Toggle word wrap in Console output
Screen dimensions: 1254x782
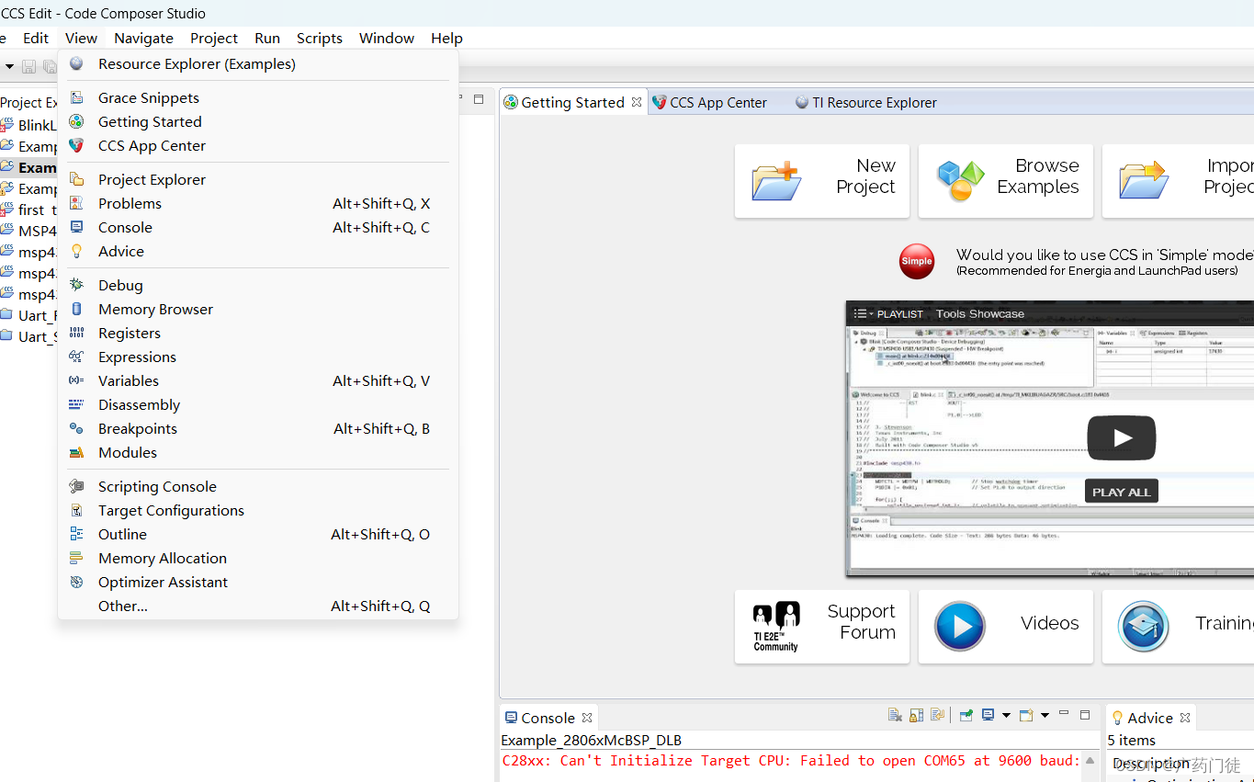[936, 715]
